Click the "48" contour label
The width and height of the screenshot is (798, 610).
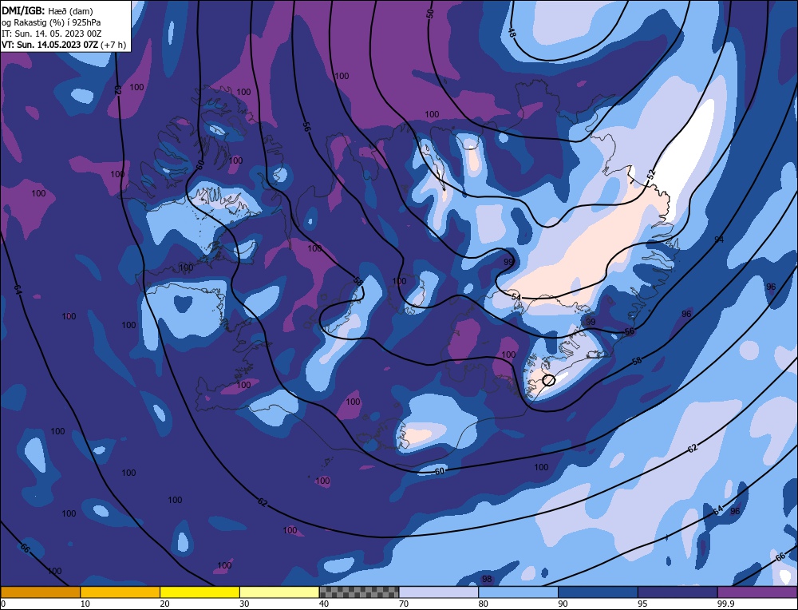512,33
